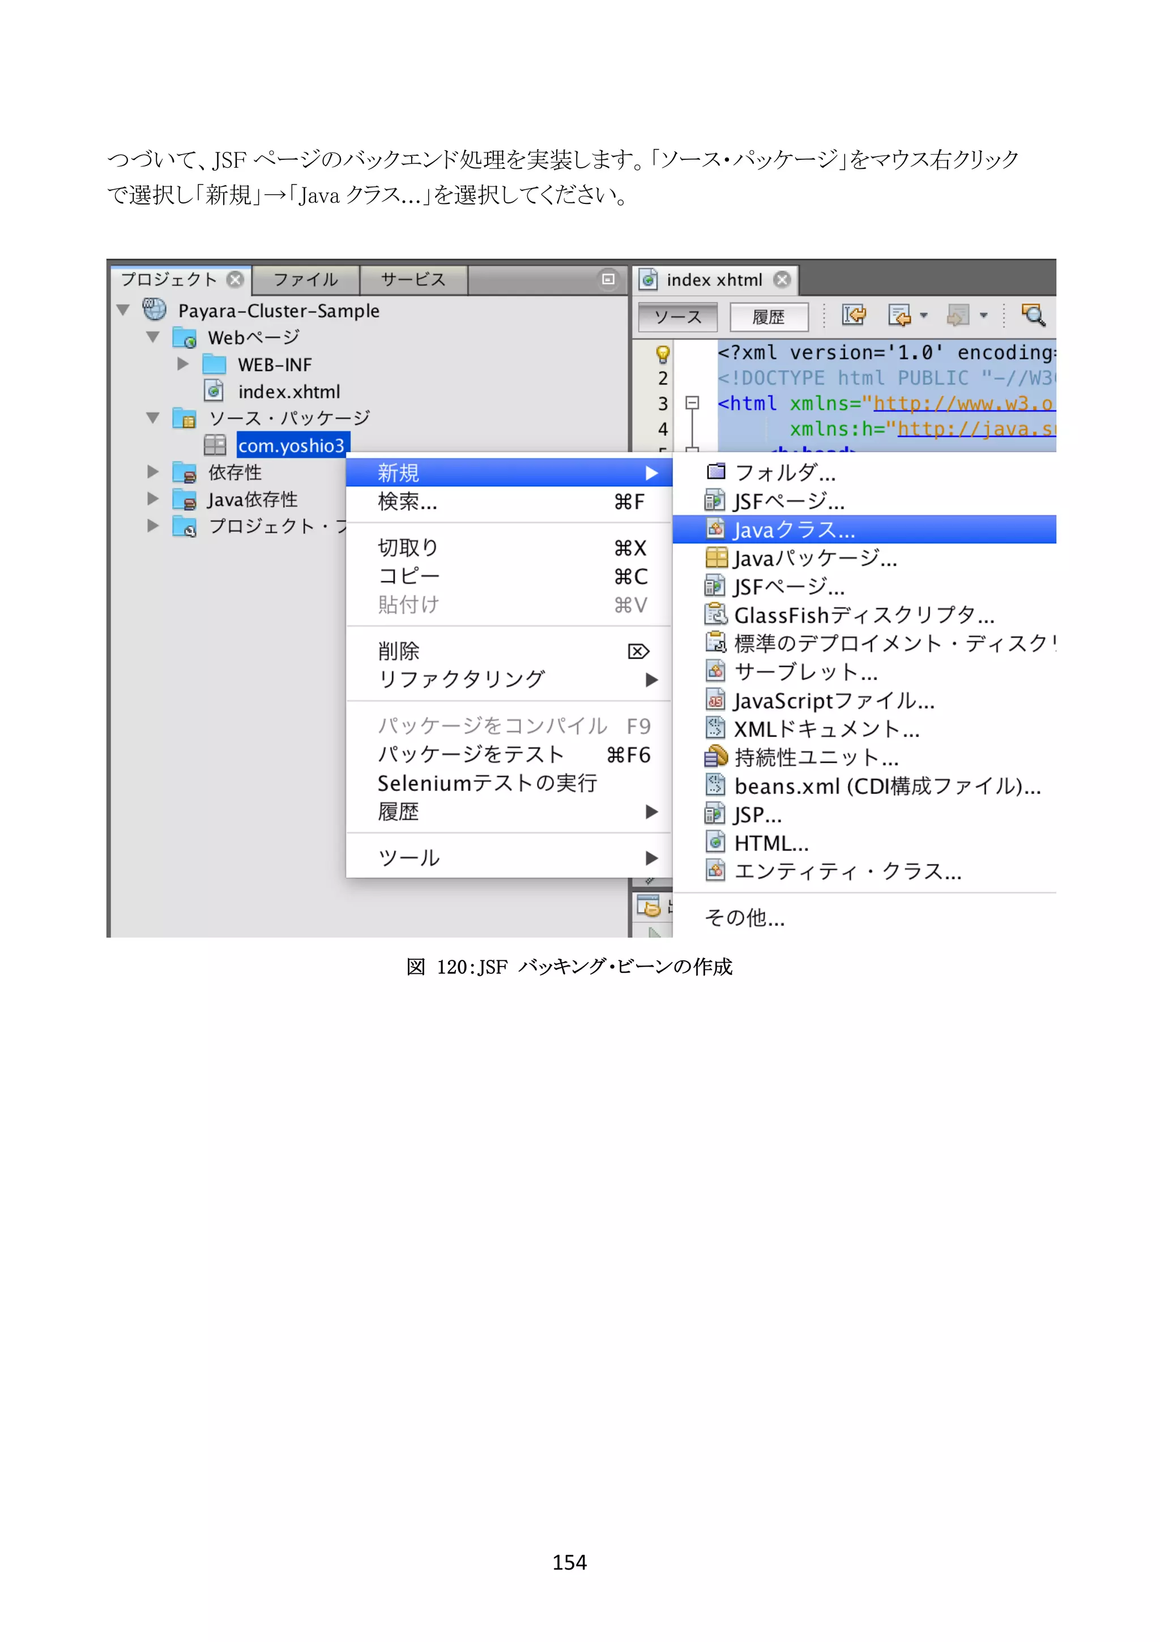Collapse the ソース・パッケージ node
Viewport: 1160px width, 1642px height.
(153, 418)
